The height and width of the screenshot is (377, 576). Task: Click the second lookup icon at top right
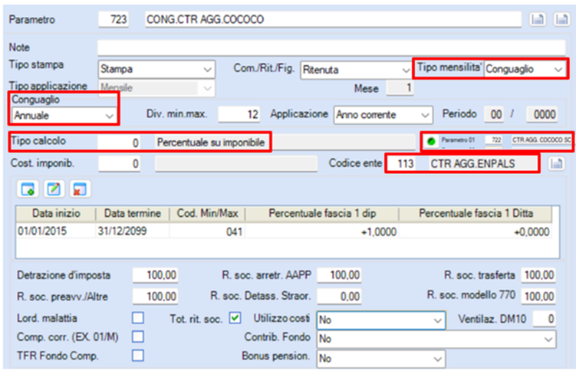click(561, 19)
